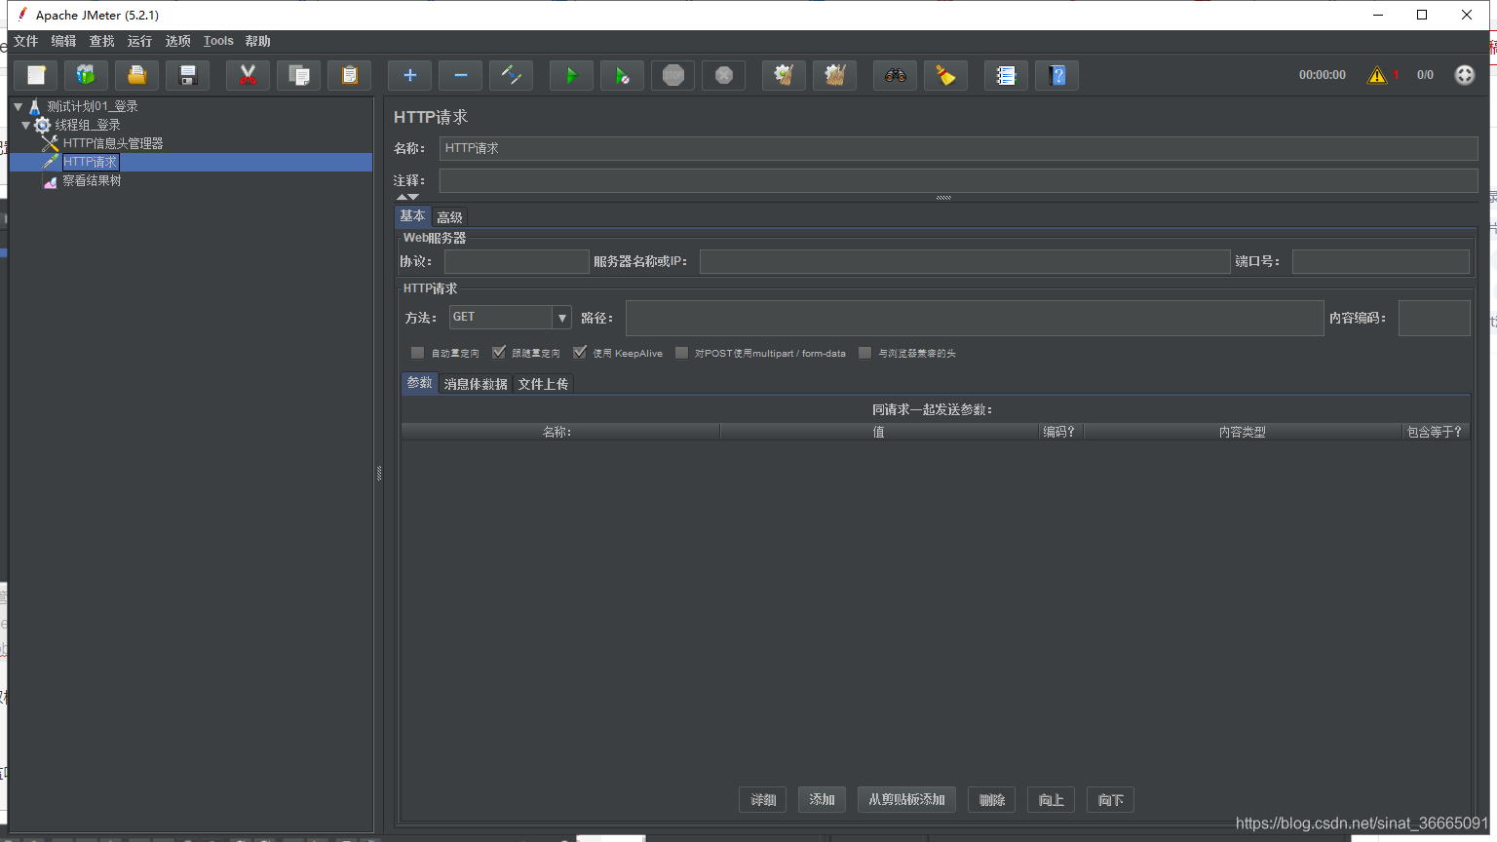Click the 路径 path field

(975, 318)
